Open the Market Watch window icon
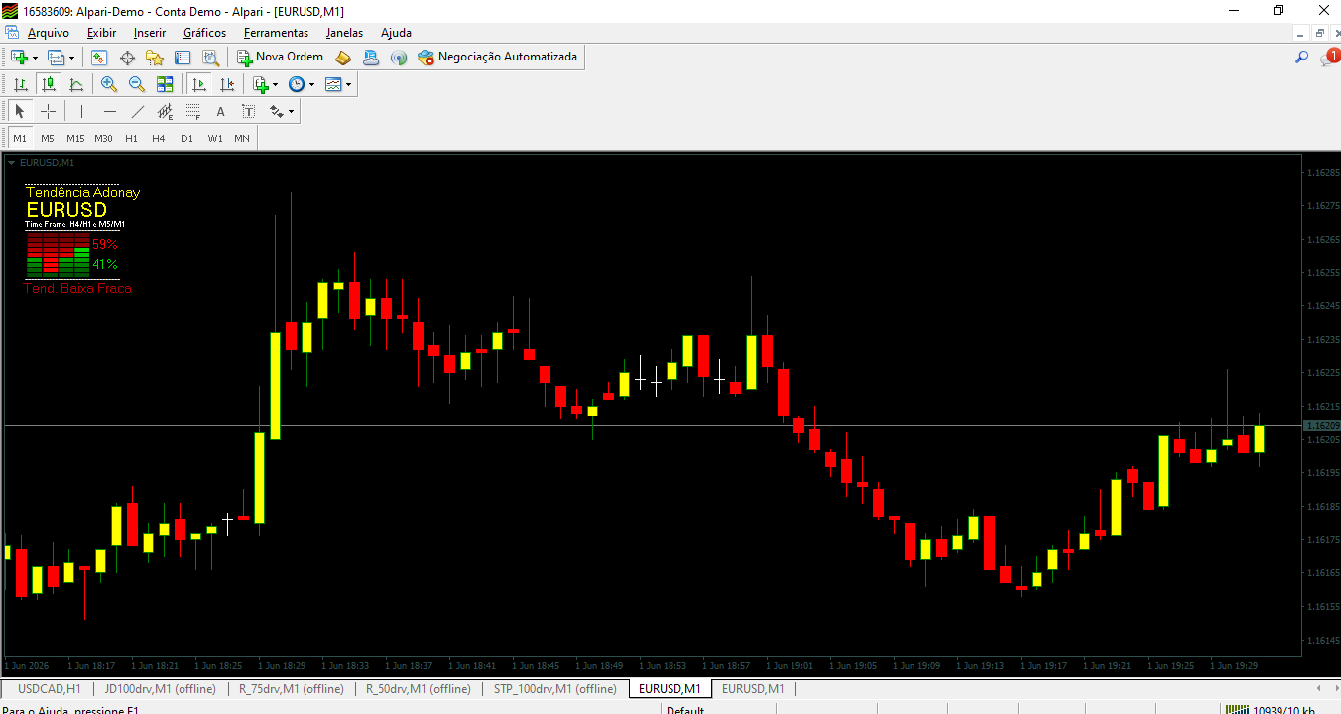The image size is (1341, 714). (99, 58)
